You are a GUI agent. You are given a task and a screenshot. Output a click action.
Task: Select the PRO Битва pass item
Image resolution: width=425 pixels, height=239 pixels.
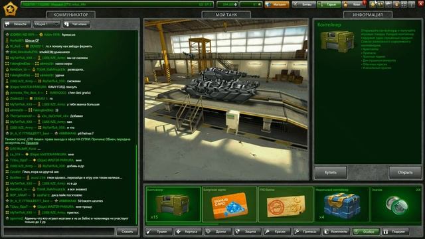pyautogui.click(x=286, y=204)
